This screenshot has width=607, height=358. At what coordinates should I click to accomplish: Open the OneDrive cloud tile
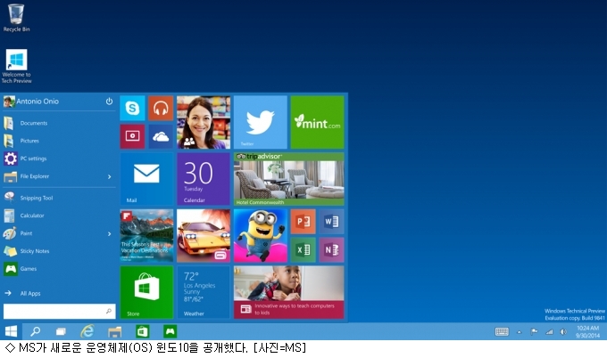(x=161, y=136)
